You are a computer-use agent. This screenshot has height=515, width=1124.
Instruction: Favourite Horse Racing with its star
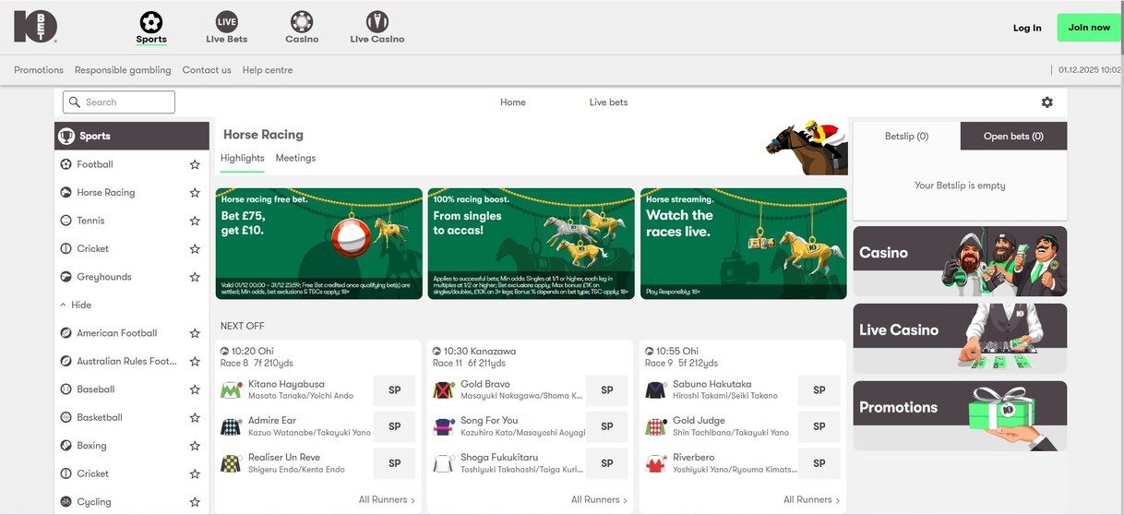point(195,193)
